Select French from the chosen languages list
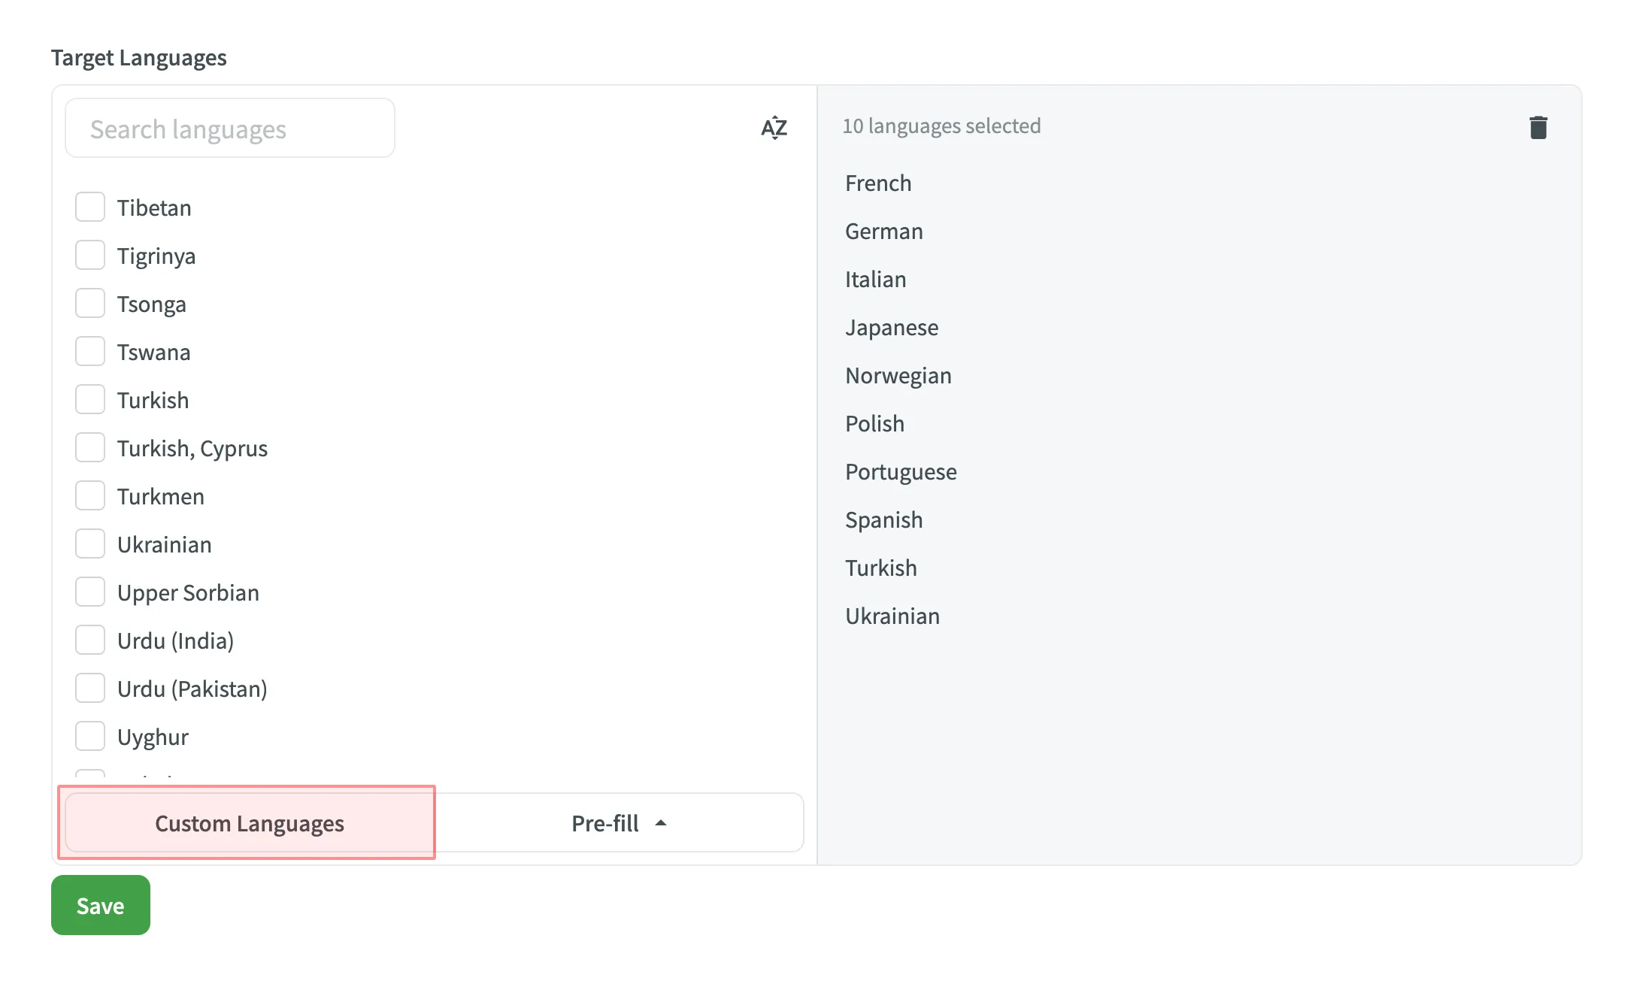1642x990 pixels. coord(878,183)
